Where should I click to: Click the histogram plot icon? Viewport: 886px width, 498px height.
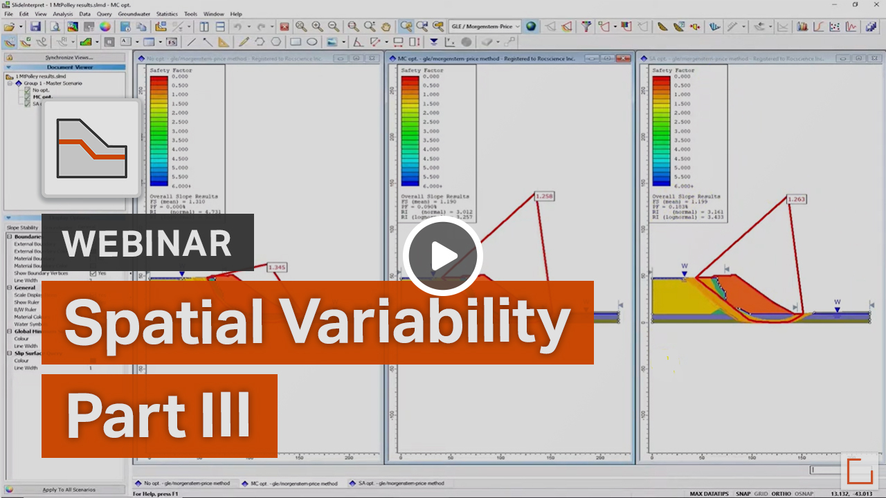click(x=803, y=26)
